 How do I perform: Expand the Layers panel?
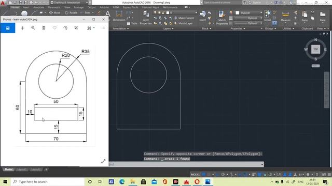[x=168, y=28]
